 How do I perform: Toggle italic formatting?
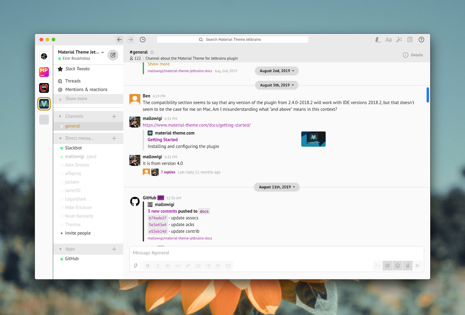(158, 266)
